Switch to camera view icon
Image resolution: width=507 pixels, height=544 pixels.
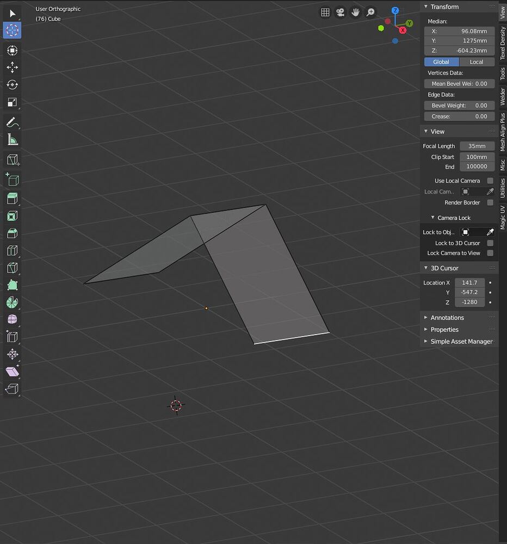click(341, 13)
